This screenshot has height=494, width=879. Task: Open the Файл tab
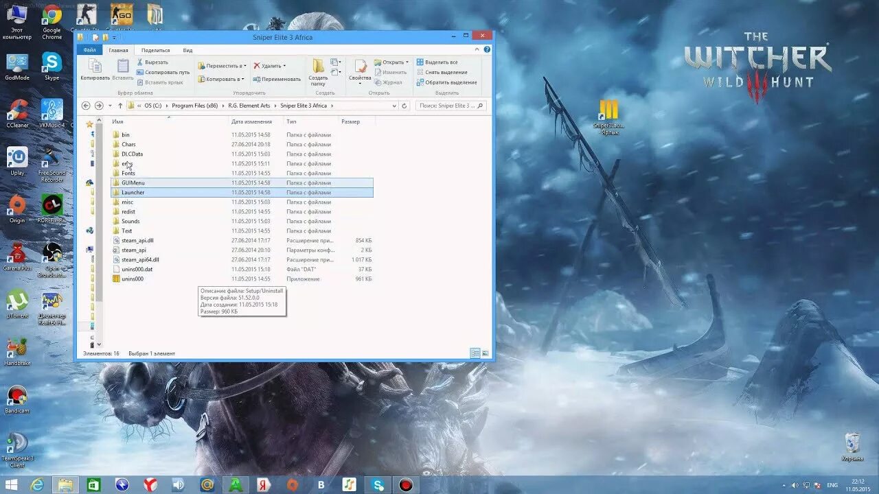(x=89, y=50)
